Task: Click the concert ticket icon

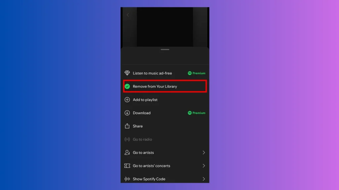Action: point(127,166)
